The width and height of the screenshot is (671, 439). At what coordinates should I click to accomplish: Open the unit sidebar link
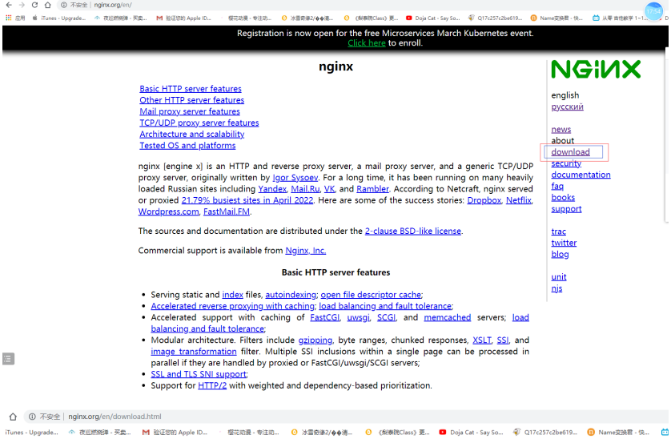pyautogui.click(x=558, y=277)
